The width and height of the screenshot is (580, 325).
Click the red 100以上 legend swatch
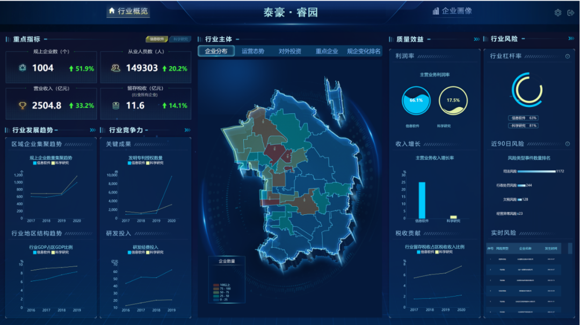[216, 285]
